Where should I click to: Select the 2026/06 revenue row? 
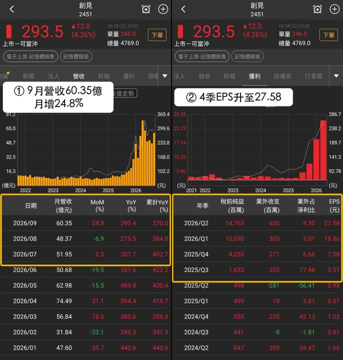(85, 270)
